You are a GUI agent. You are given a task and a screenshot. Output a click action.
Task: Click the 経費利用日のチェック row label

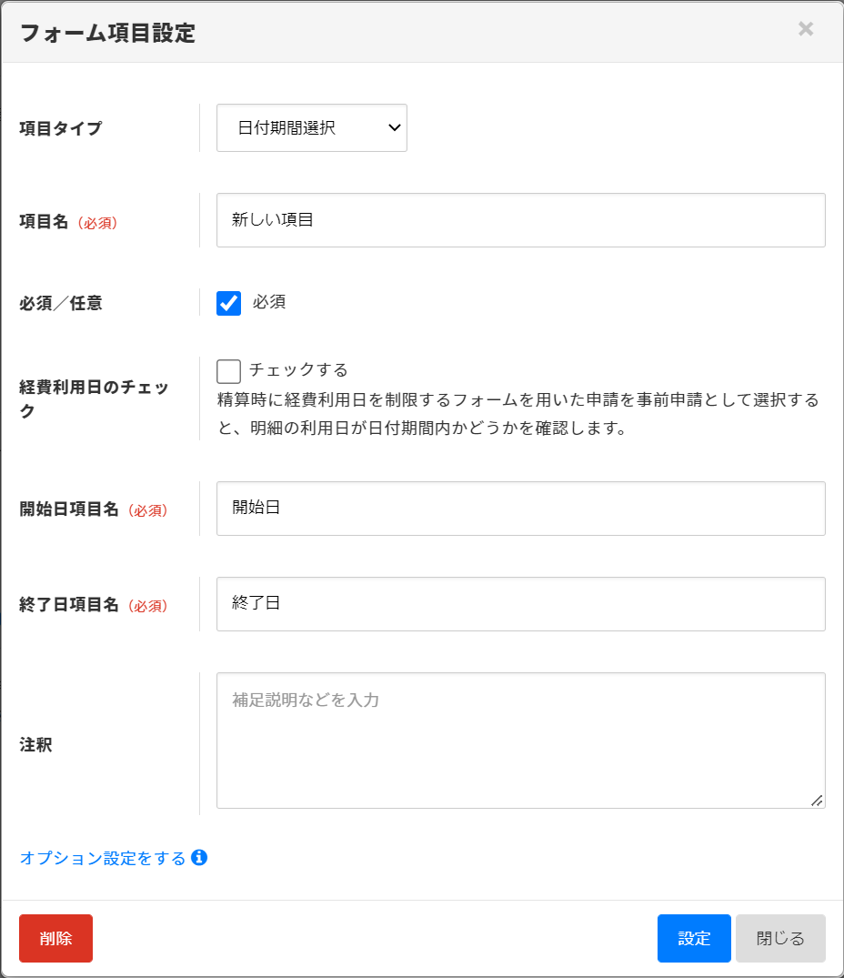(x=94, y=399)
